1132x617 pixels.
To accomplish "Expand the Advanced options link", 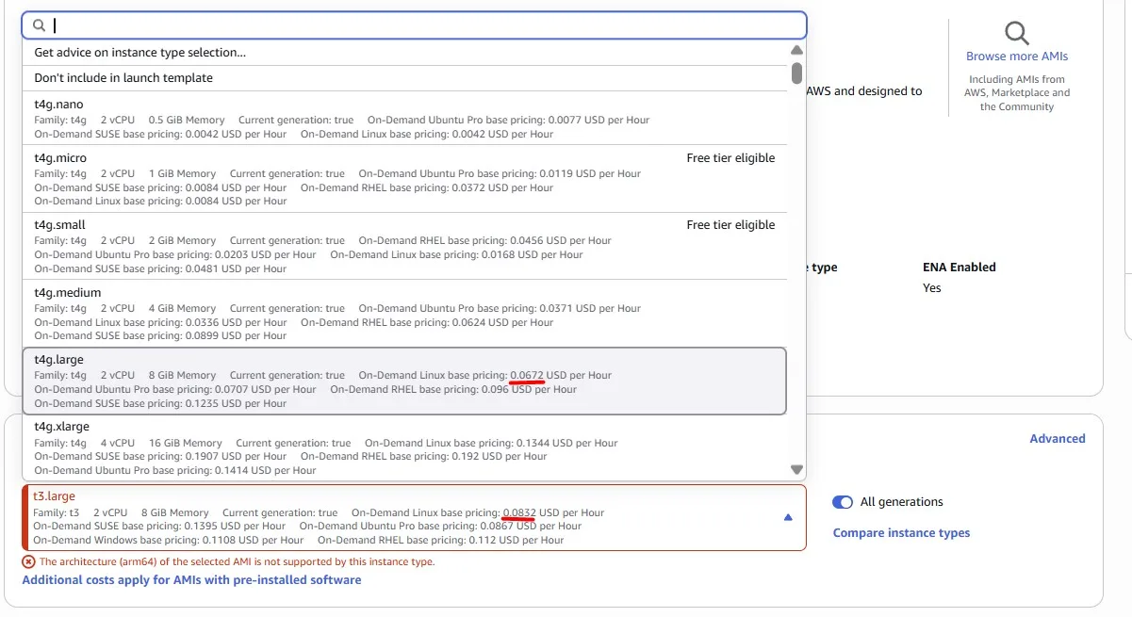I will click(1057, 439).
